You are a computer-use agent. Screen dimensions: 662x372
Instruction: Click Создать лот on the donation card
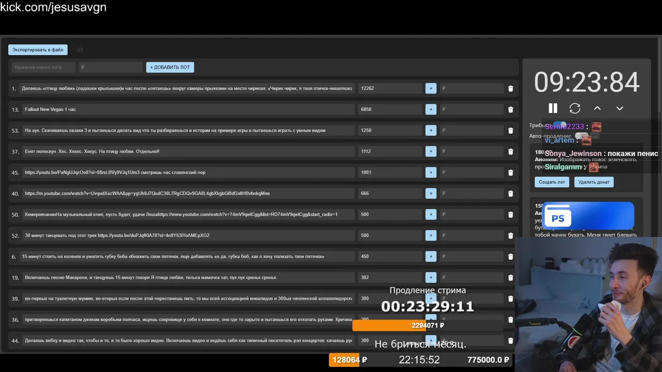pos(552,182)
